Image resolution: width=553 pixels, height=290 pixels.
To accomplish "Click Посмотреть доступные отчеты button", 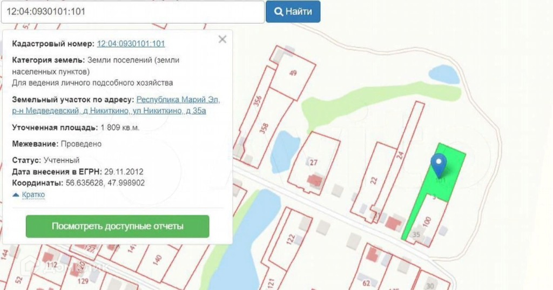I will click(x=117, y=226).
